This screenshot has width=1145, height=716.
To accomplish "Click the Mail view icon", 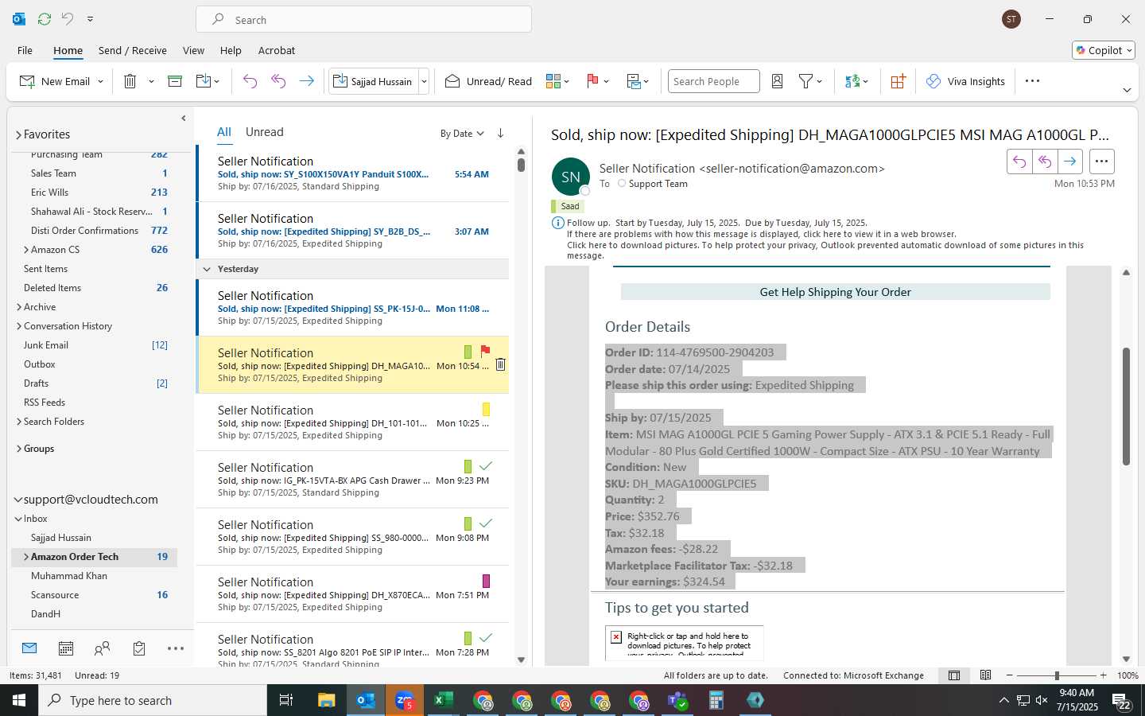I will click(x=29, y=648).
